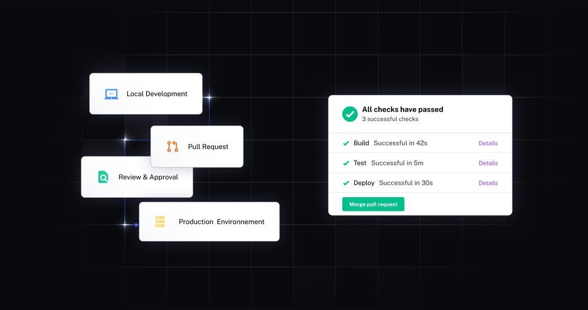Viewport: 588px width, 310px height.
Task: Click the "All checks have passed" heading
Action: (402, 109)
